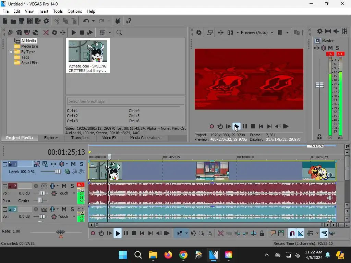Lock the Master fader channels
The image size is (351, 263).
click(319, 137)
